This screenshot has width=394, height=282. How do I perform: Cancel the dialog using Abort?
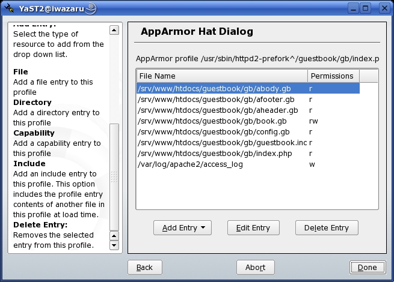(x=255, y=268)
